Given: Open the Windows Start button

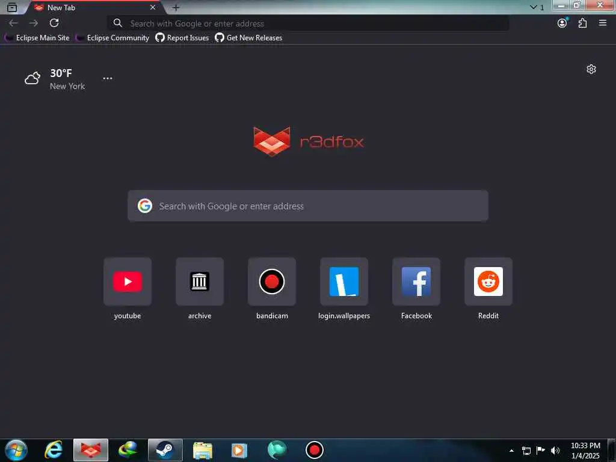Looking at the screenshot, I should (16, 450).
